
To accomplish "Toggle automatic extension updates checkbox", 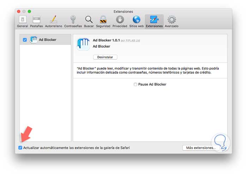I will click(x=20, y=148).
